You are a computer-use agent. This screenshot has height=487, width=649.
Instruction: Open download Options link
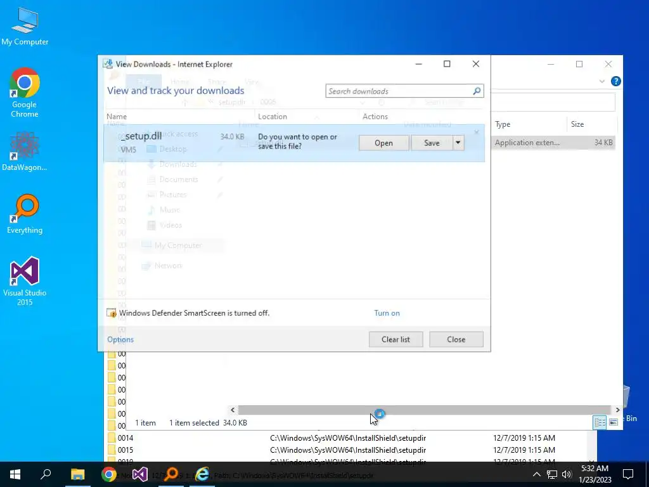click(120, 339)
